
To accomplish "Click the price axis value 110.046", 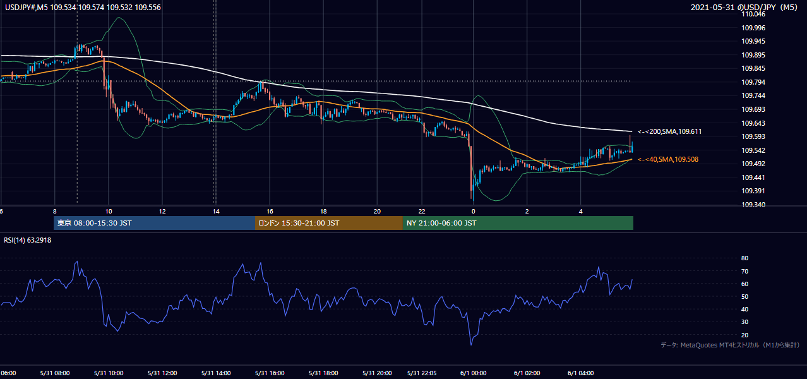I will [755, 14].
